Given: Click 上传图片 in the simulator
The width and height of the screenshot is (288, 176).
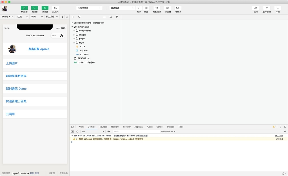Looking at the screenshot, I should point(12,63).
